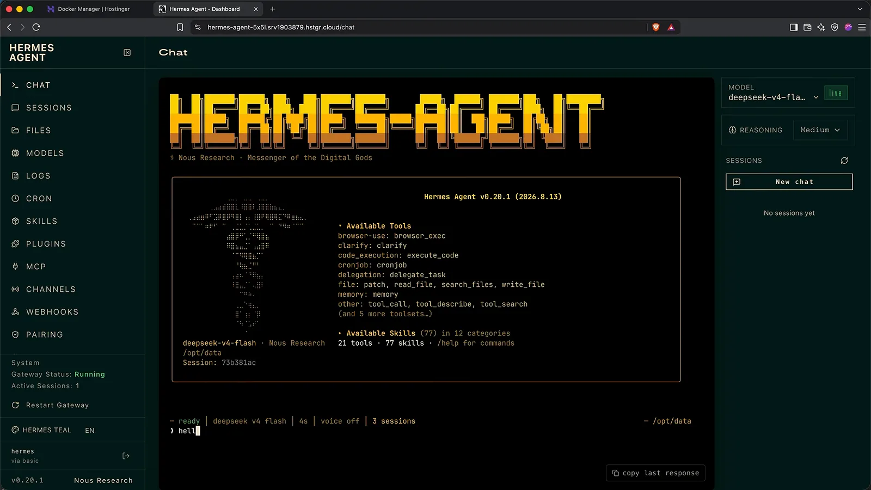Click the '3 sessions' status entry

pyautogui.click(x=394, y=421)
